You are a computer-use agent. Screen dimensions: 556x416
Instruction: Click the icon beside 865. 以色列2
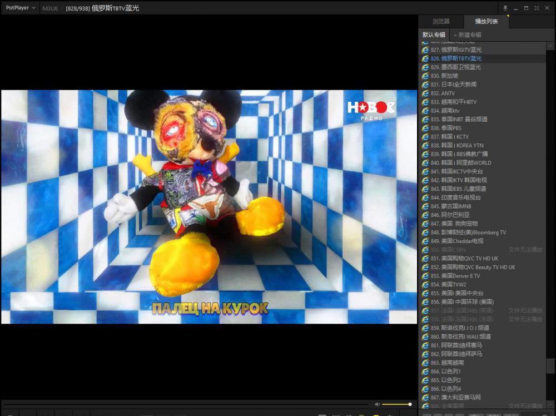pos(425,380)
